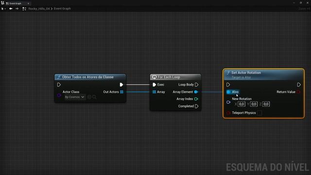The height and width of the screenshot is (175, 311).
Task: Select the Obter Todos os Atores da Classe node title
Action: pyautogui.click(x=87, y=77)
